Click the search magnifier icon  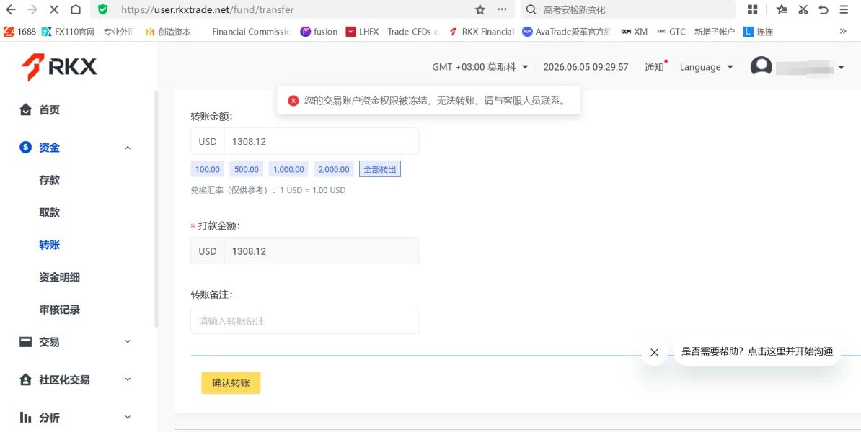pyautogui.click(x=531, y=9)
